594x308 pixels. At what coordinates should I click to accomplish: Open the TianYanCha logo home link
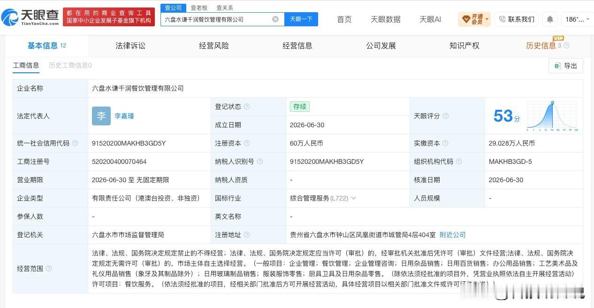tap(30, 17)
